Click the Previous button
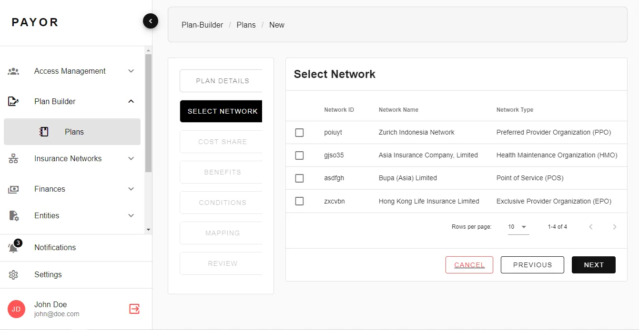The height and width of the screenshot is (330, 639). 532,265
